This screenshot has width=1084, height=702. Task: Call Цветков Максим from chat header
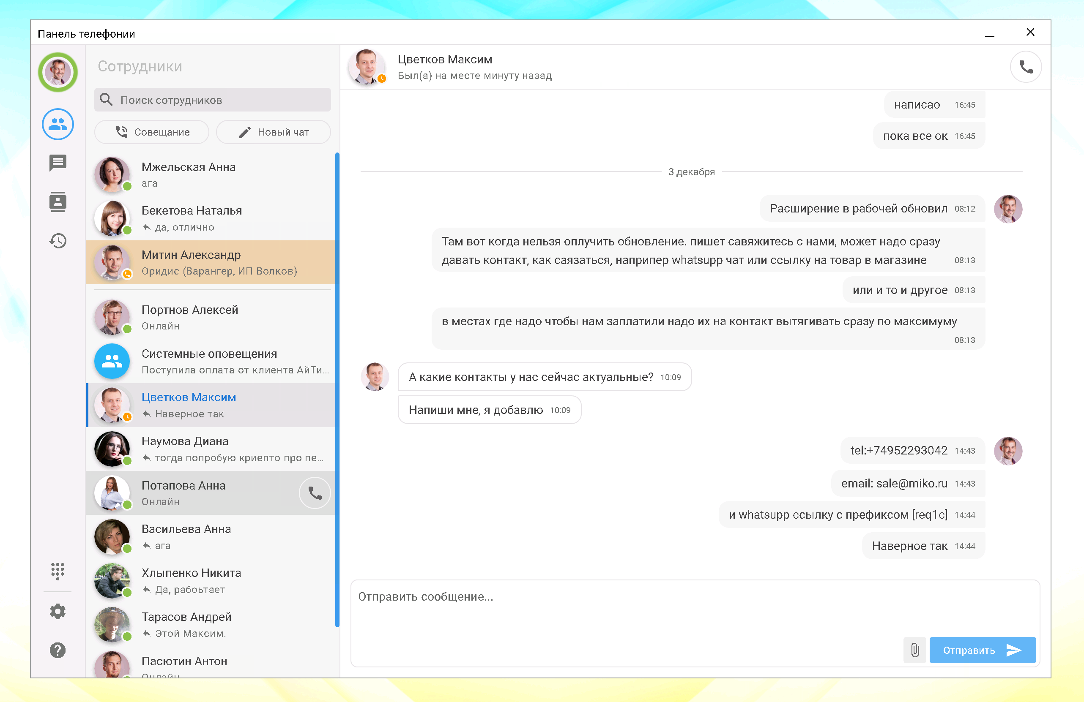(x=1026, y=67)
